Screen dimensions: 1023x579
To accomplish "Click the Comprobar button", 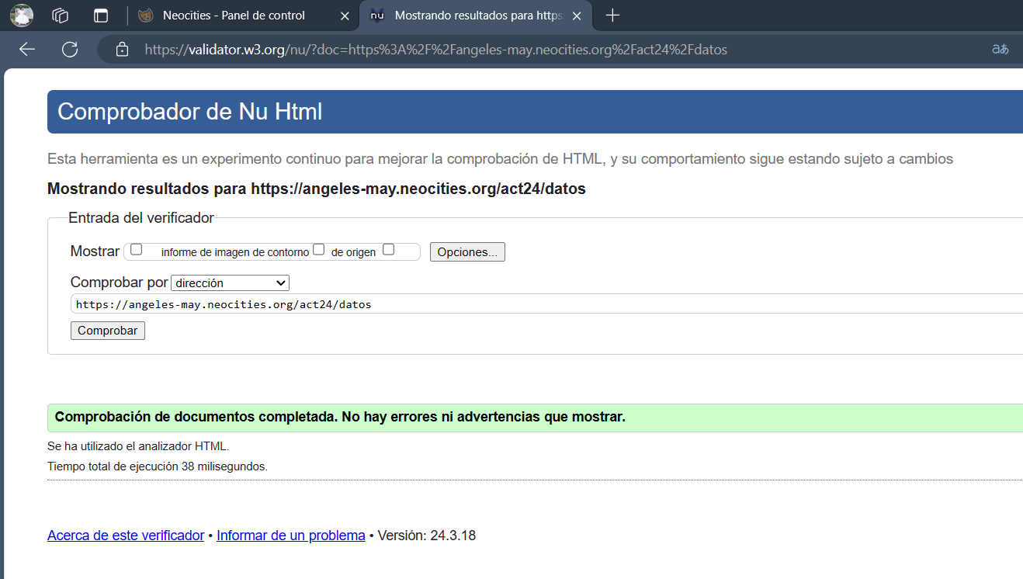I will 108,331.
